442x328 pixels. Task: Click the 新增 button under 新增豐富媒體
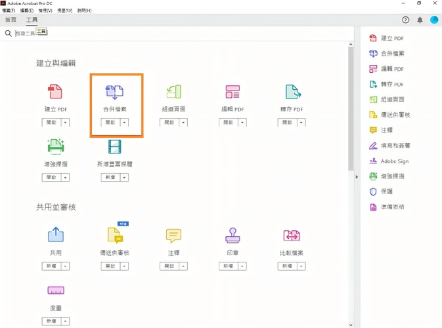click(110, 177)
